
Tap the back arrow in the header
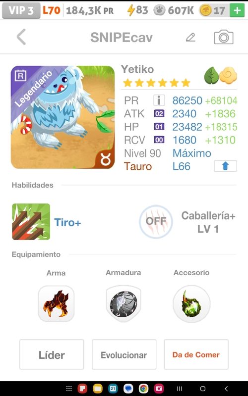pos(21,37)
